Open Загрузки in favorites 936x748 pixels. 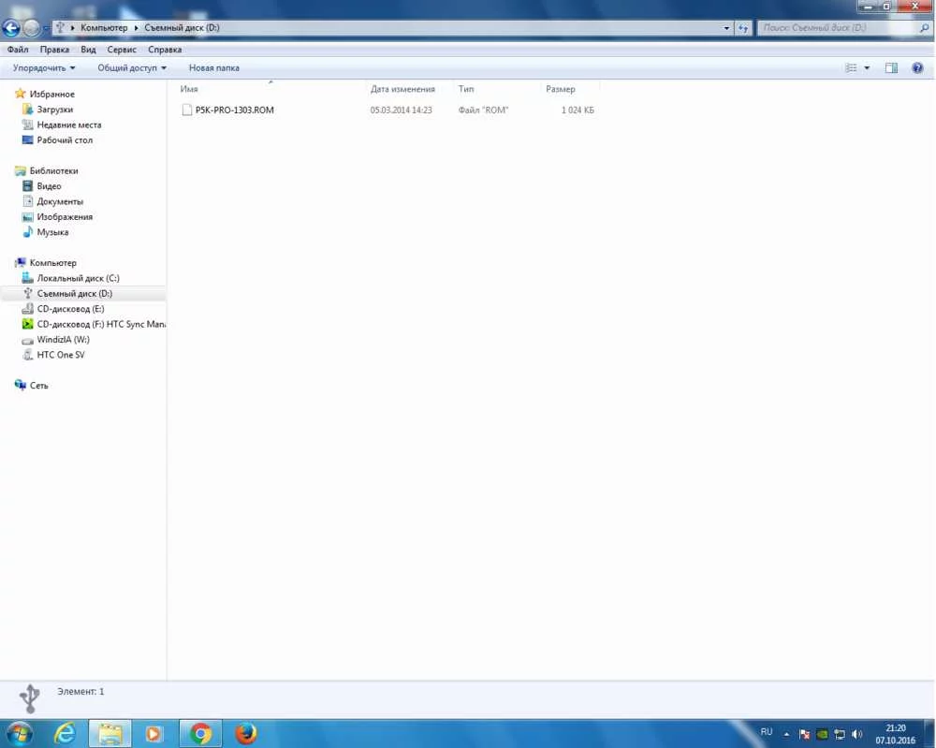point(55,110)
